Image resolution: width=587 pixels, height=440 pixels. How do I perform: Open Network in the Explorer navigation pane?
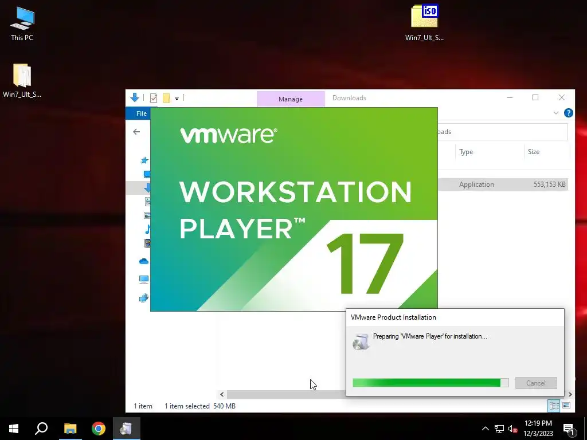point(144,298)
